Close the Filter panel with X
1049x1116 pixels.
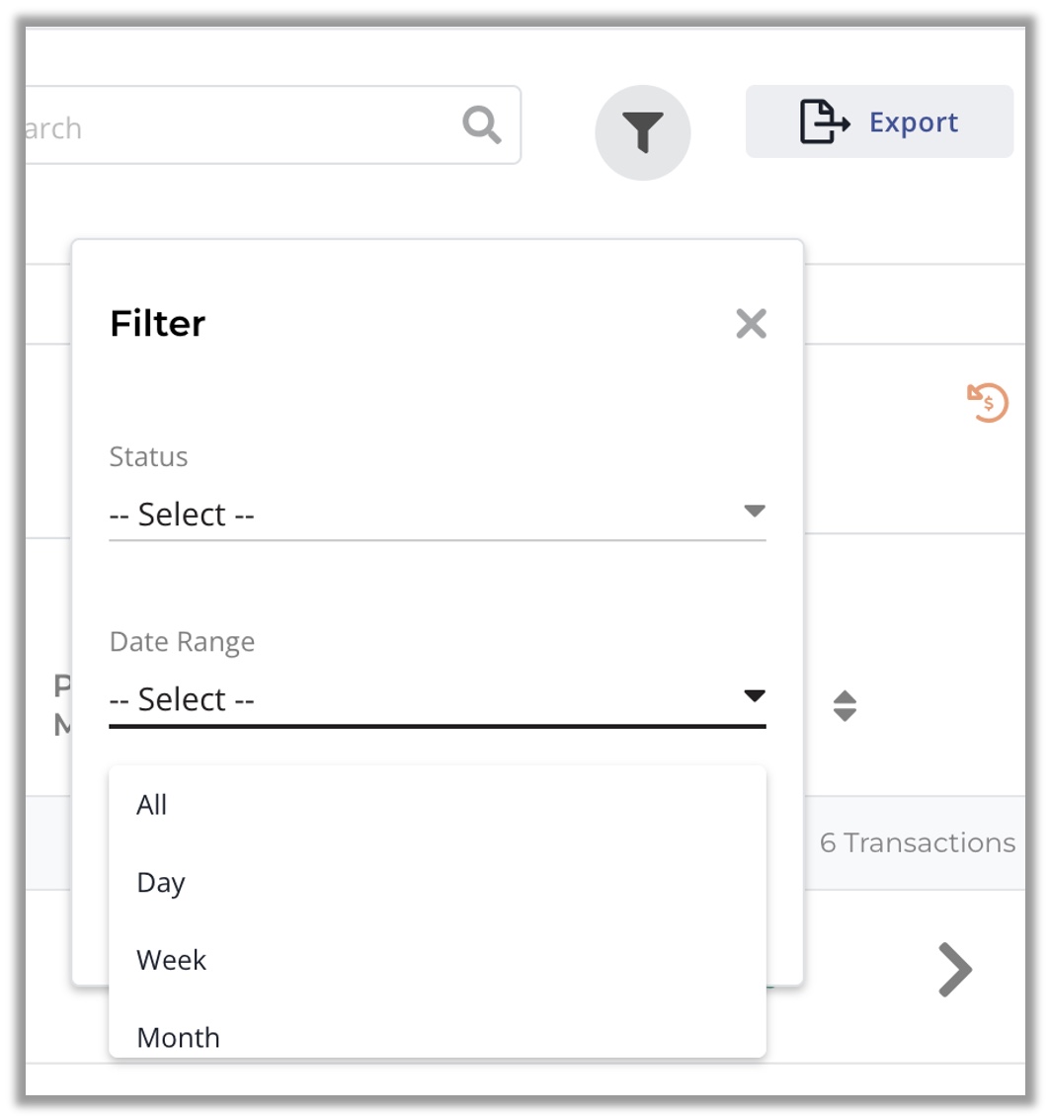tap(751, 324)
